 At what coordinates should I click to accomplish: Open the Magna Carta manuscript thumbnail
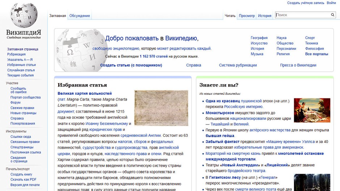[161, 108]
